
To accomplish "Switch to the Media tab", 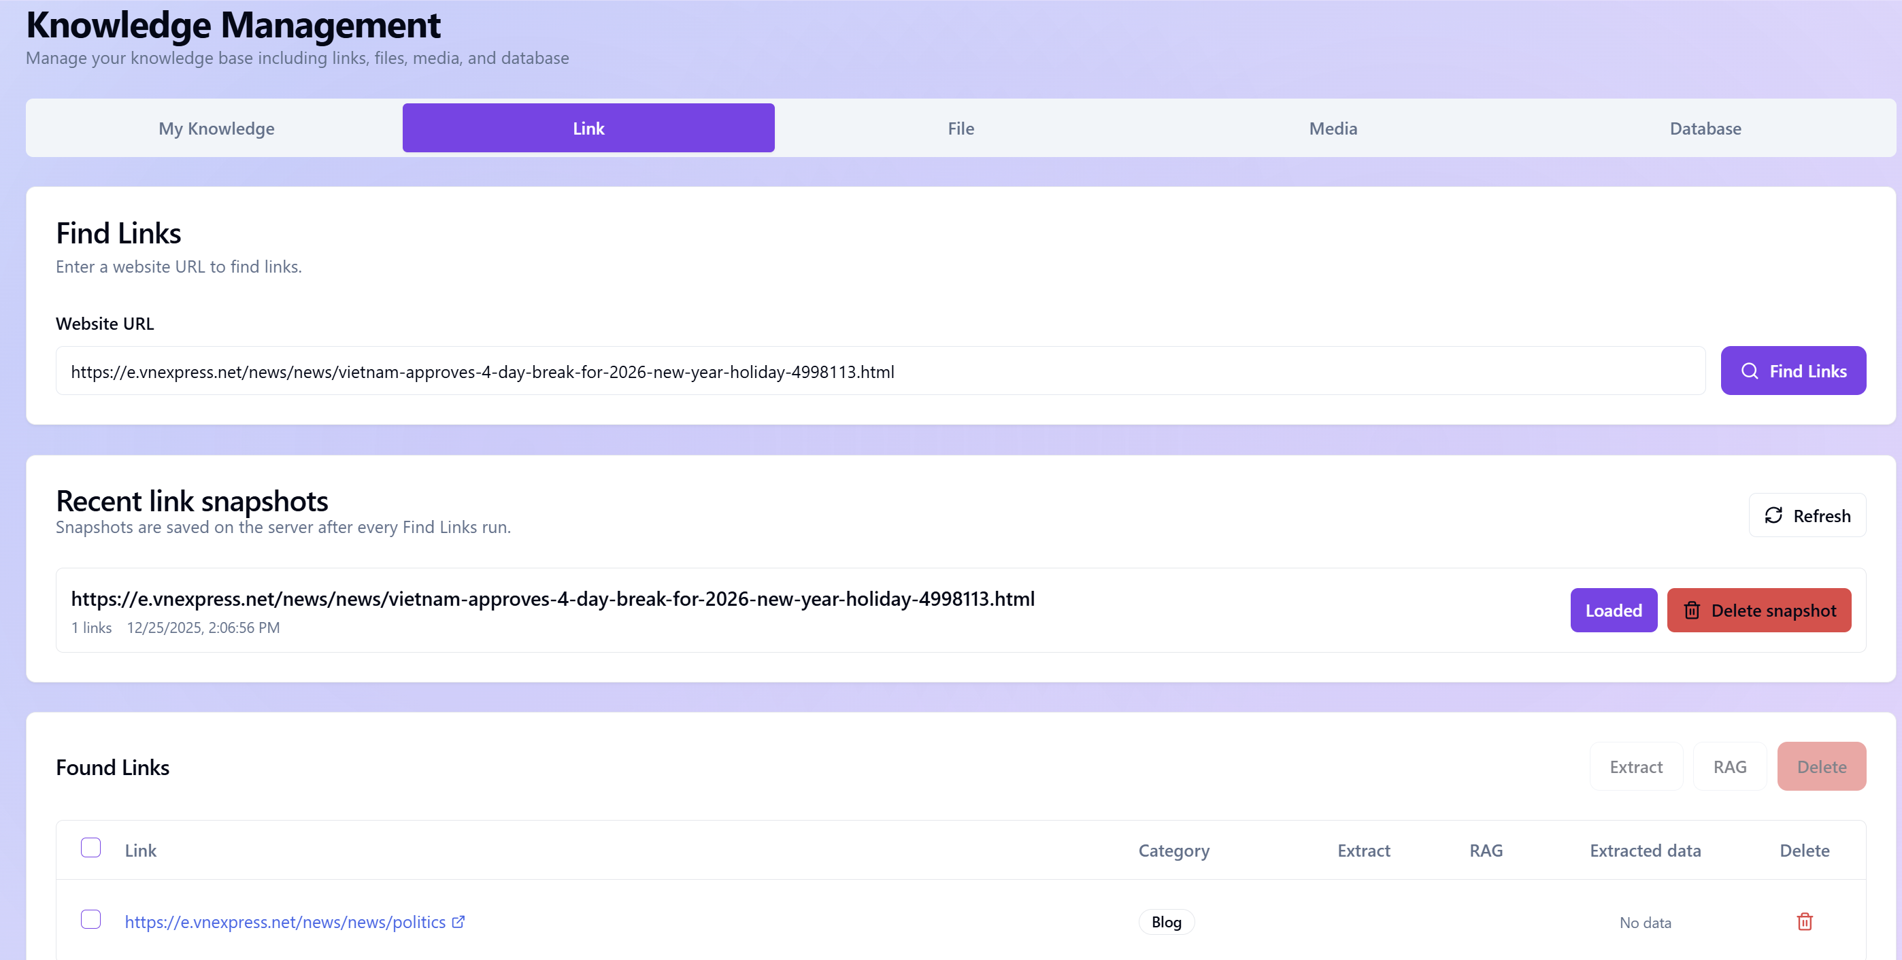I will [1333, 128].
